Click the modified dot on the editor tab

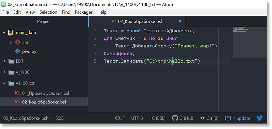[180, 21]
